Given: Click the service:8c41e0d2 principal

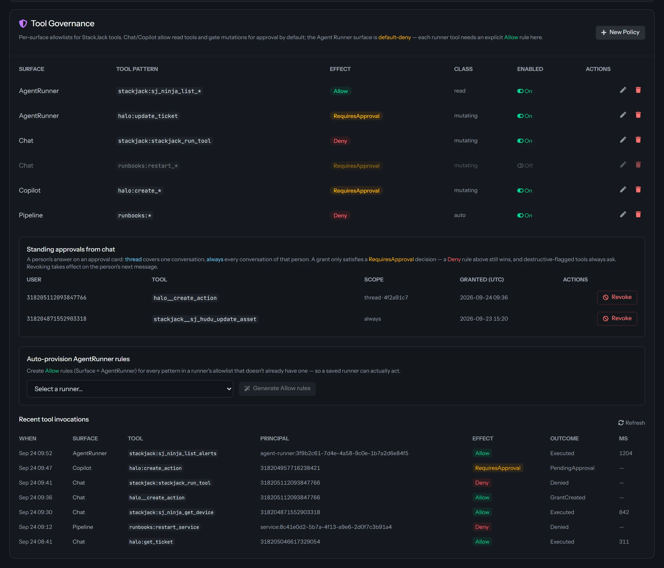Looking at the screenshot, I should point(326,527).
